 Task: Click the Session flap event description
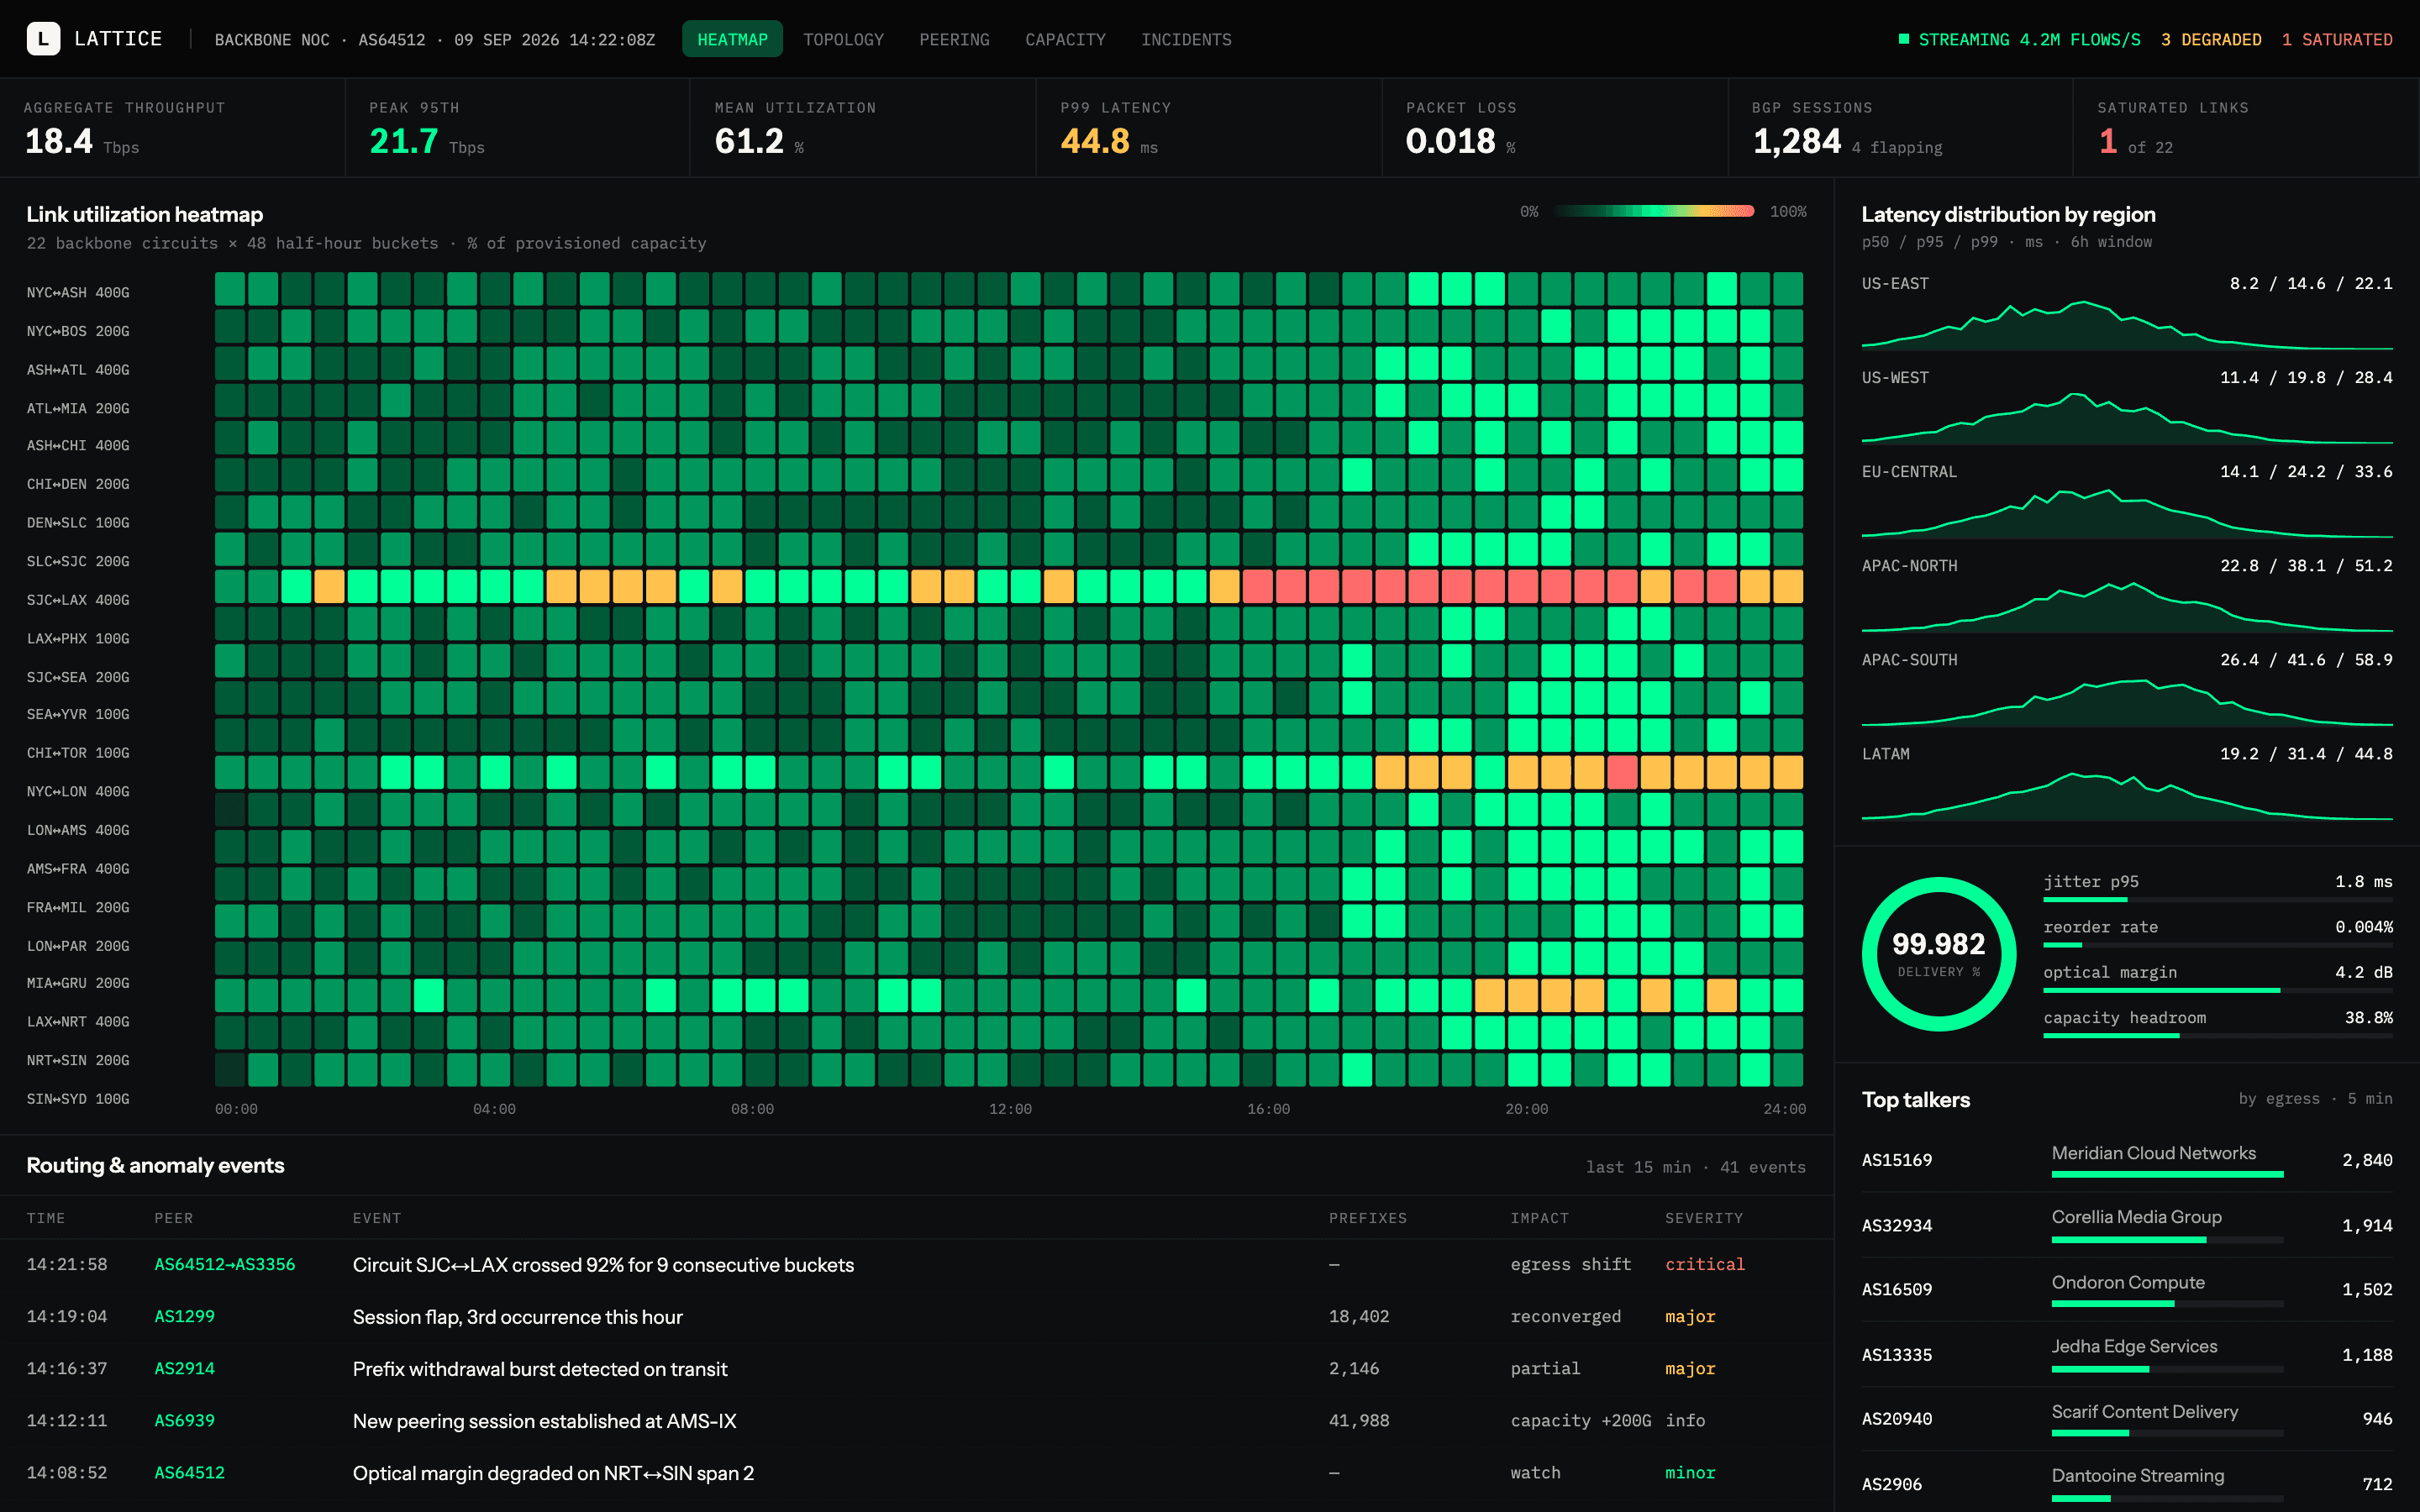pyautogui.click(x=517, y=1316)
